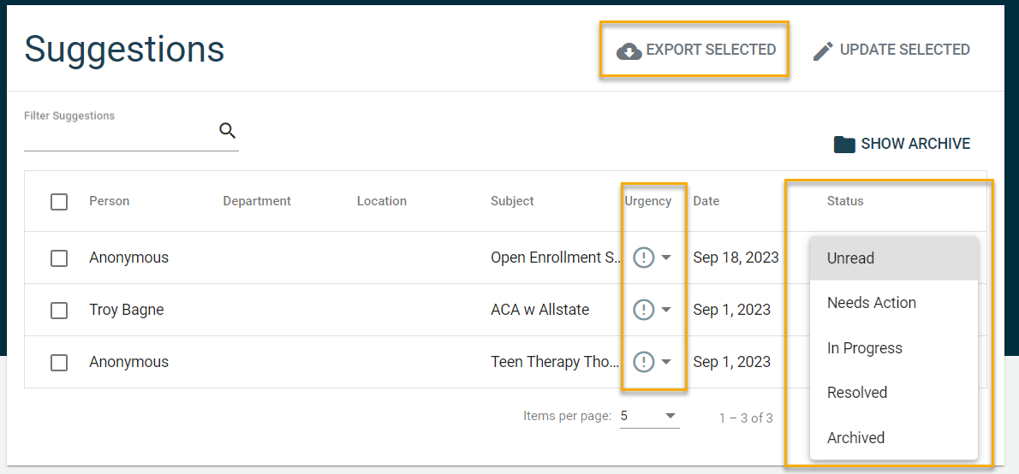Click urgency alert icon for Open Enrollment row
Image resolution: width=1019 pixels, height=474 pixels.
[643, 258]
